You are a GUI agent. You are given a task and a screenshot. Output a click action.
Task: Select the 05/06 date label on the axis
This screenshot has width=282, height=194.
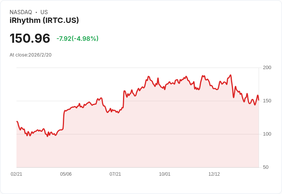(66, 174)
